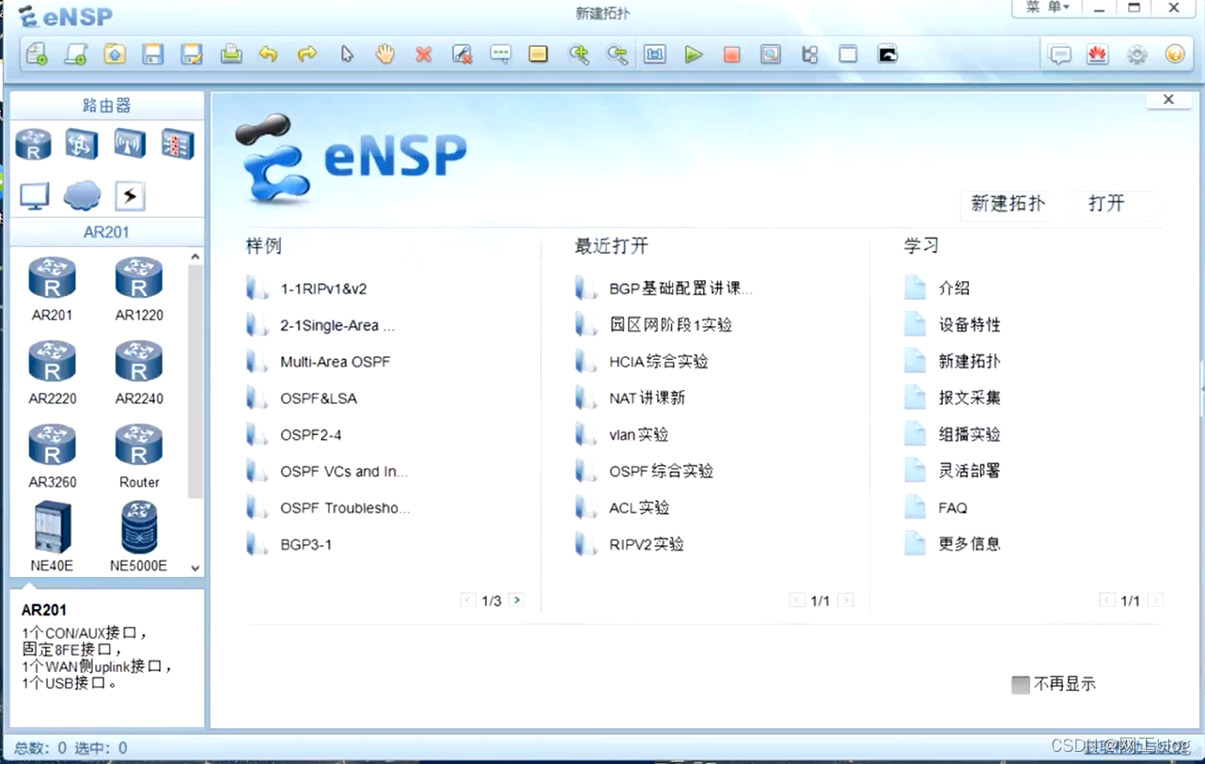Select the connection cable lightning icon
Image resolution: width=1205 pixels, height=764 pixels.
[130, 195]
